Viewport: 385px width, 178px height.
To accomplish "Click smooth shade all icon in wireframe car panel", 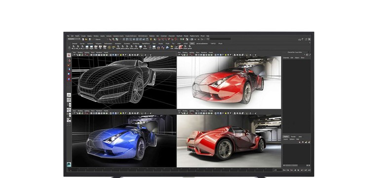I will tap(113, 55).
